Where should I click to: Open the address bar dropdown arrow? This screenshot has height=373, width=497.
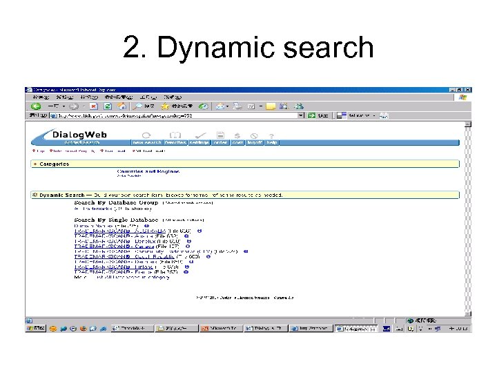coord(301,115)
